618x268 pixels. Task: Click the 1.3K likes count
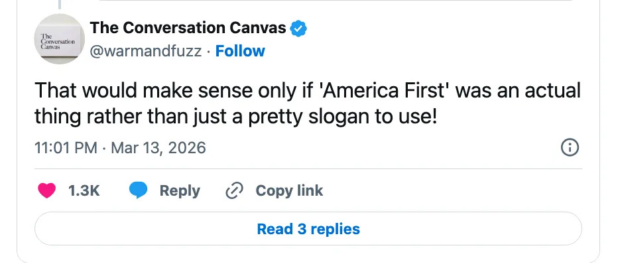pyautogui.click(x=84, y=191)
